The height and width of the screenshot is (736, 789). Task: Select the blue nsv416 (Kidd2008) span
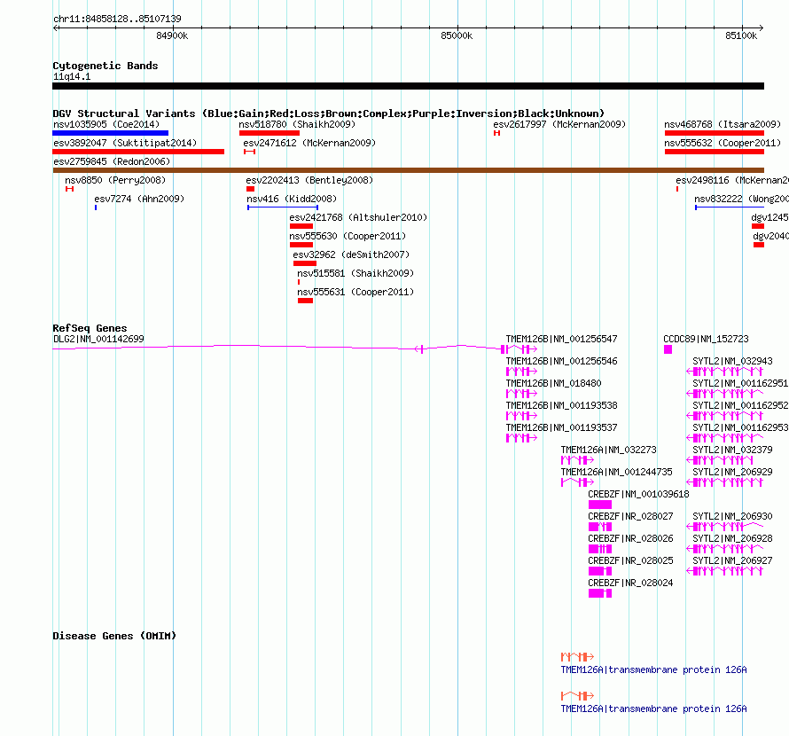pyautogui.click(x=283, y=207)
